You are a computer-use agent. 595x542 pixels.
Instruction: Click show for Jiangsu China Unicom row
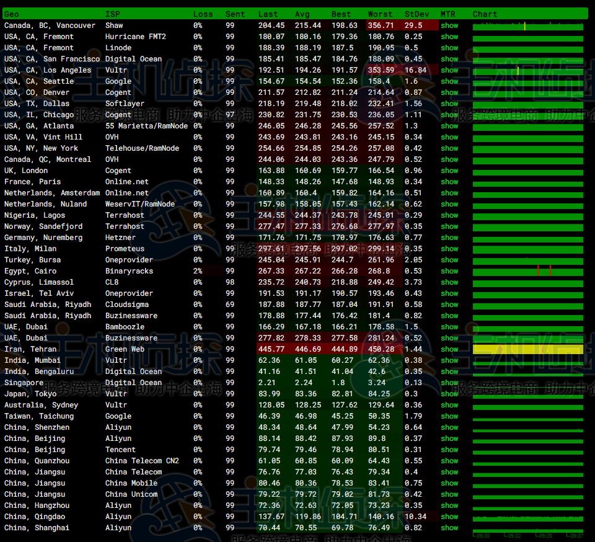[449, 494]
